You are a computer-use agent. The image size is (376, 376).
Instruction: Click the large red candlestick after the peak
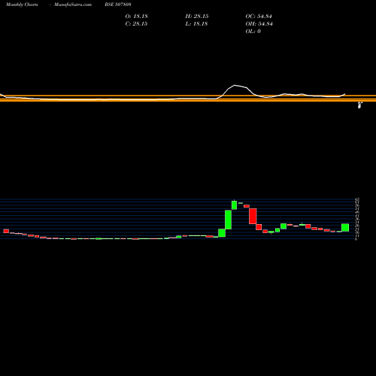click(253, 216)
